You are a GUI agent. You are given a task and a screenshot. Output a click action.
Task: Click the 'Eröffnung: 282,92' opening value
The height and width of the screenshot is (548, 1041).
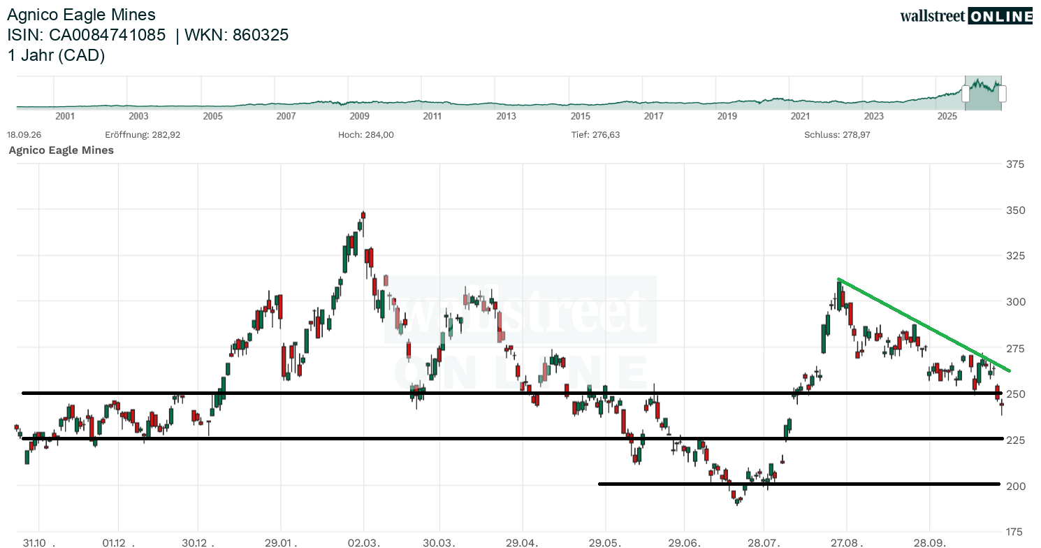[x=143, y=135]
